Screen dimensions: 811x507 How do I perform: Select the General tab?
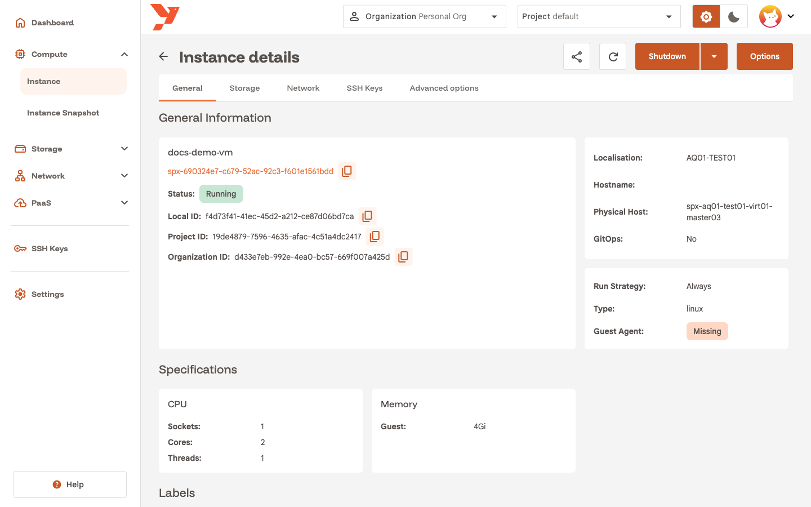pyautogui.click(x=188, y=88)
